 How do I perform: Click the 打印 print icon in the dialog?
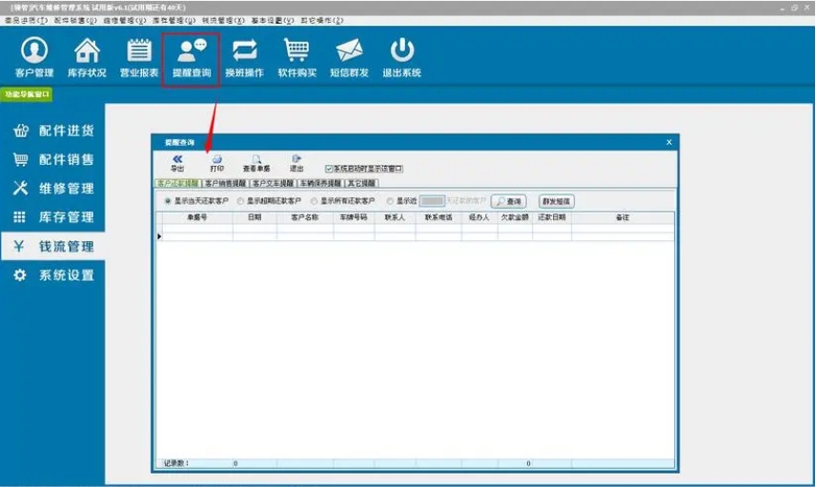tap(217, 163)
